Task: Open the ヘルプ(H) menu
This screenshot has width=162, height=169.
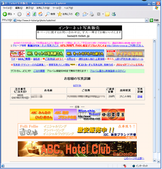Action: point(69,8)
